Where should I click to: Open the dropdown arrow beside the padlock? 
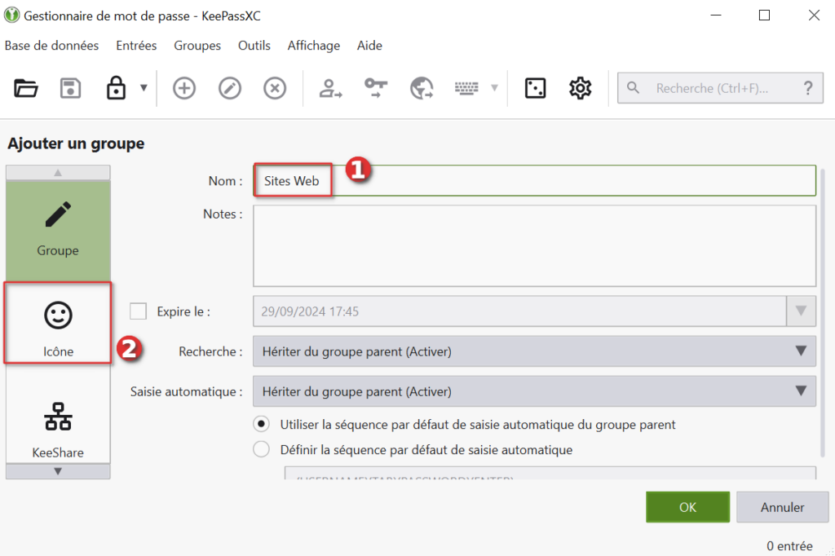click(x=144, y=88)
